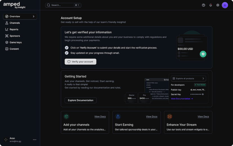
Task: Click the green cube Add your channels icon
Action: 66,116
